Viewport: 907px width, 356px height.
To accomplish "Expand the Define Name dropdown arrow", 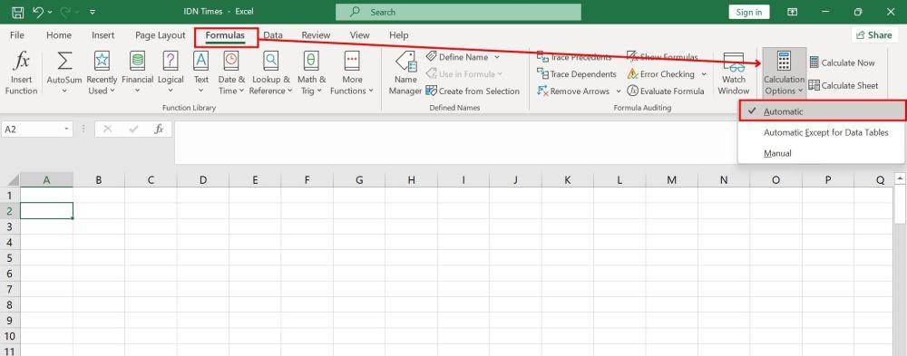I will (497, 57).
